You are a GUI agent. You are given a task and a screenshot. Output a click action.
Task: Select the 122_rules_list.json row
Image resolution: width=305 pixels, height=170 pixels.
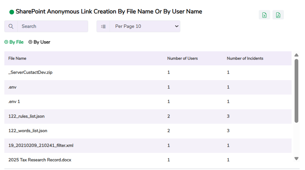click(x=26, y=116)
